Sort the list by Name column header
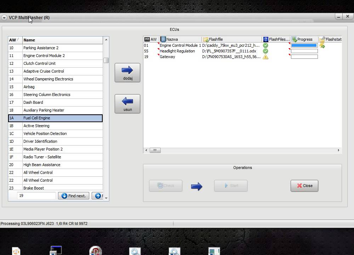The width and height of the screenshot is (354, 255). pyautogui.click(x=63, y=40)
